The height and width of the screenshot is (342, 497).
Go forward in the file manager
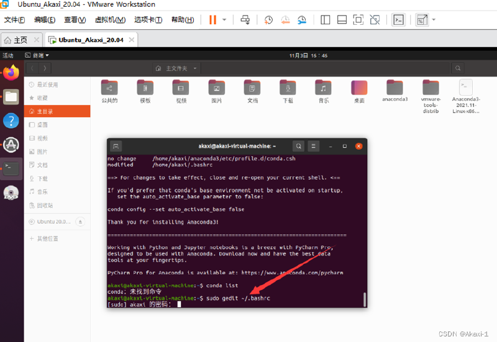(x=45, y=68)
